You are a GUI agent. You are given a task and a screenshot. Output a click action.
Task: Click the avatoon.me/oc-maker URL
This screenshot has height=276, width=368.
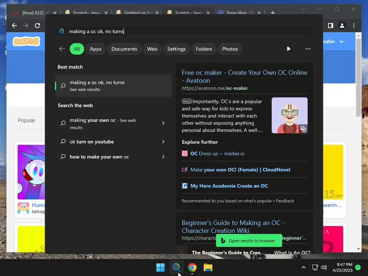[215, 88]
